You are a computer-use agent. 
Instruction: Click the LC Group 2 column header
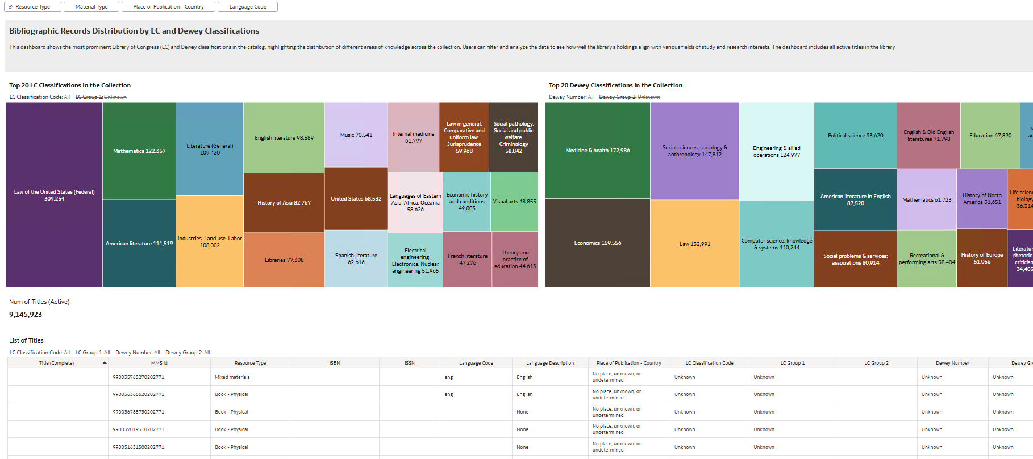(x=876, y=363)
